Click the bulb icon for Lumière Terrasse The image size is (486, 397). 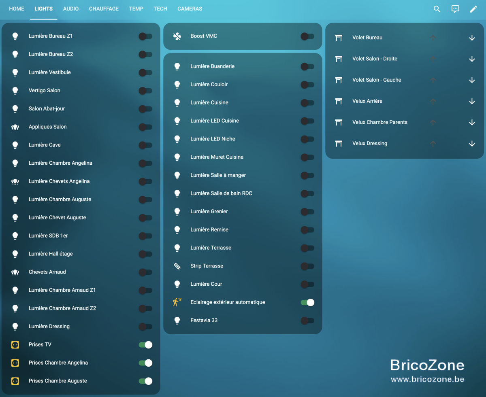[177, 248]
